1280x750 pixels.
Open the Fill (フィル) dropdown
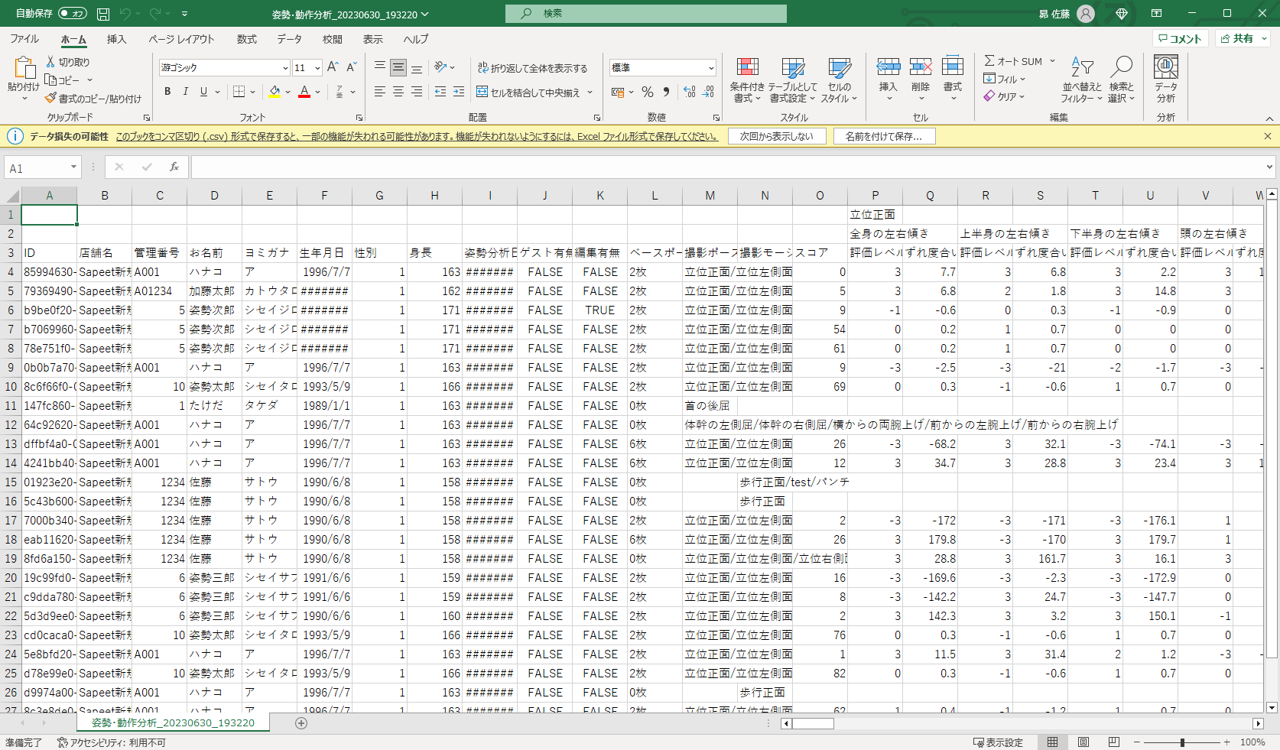tap(1004, 79)
